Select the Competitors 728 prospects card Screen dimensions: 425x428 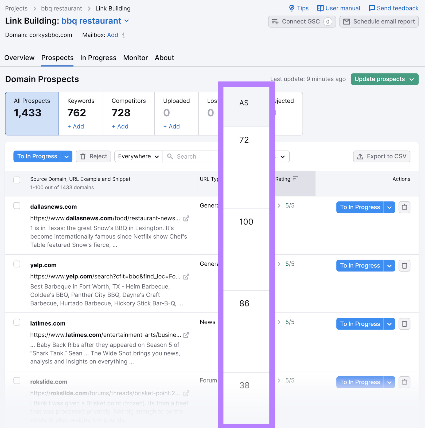[129, 114]
